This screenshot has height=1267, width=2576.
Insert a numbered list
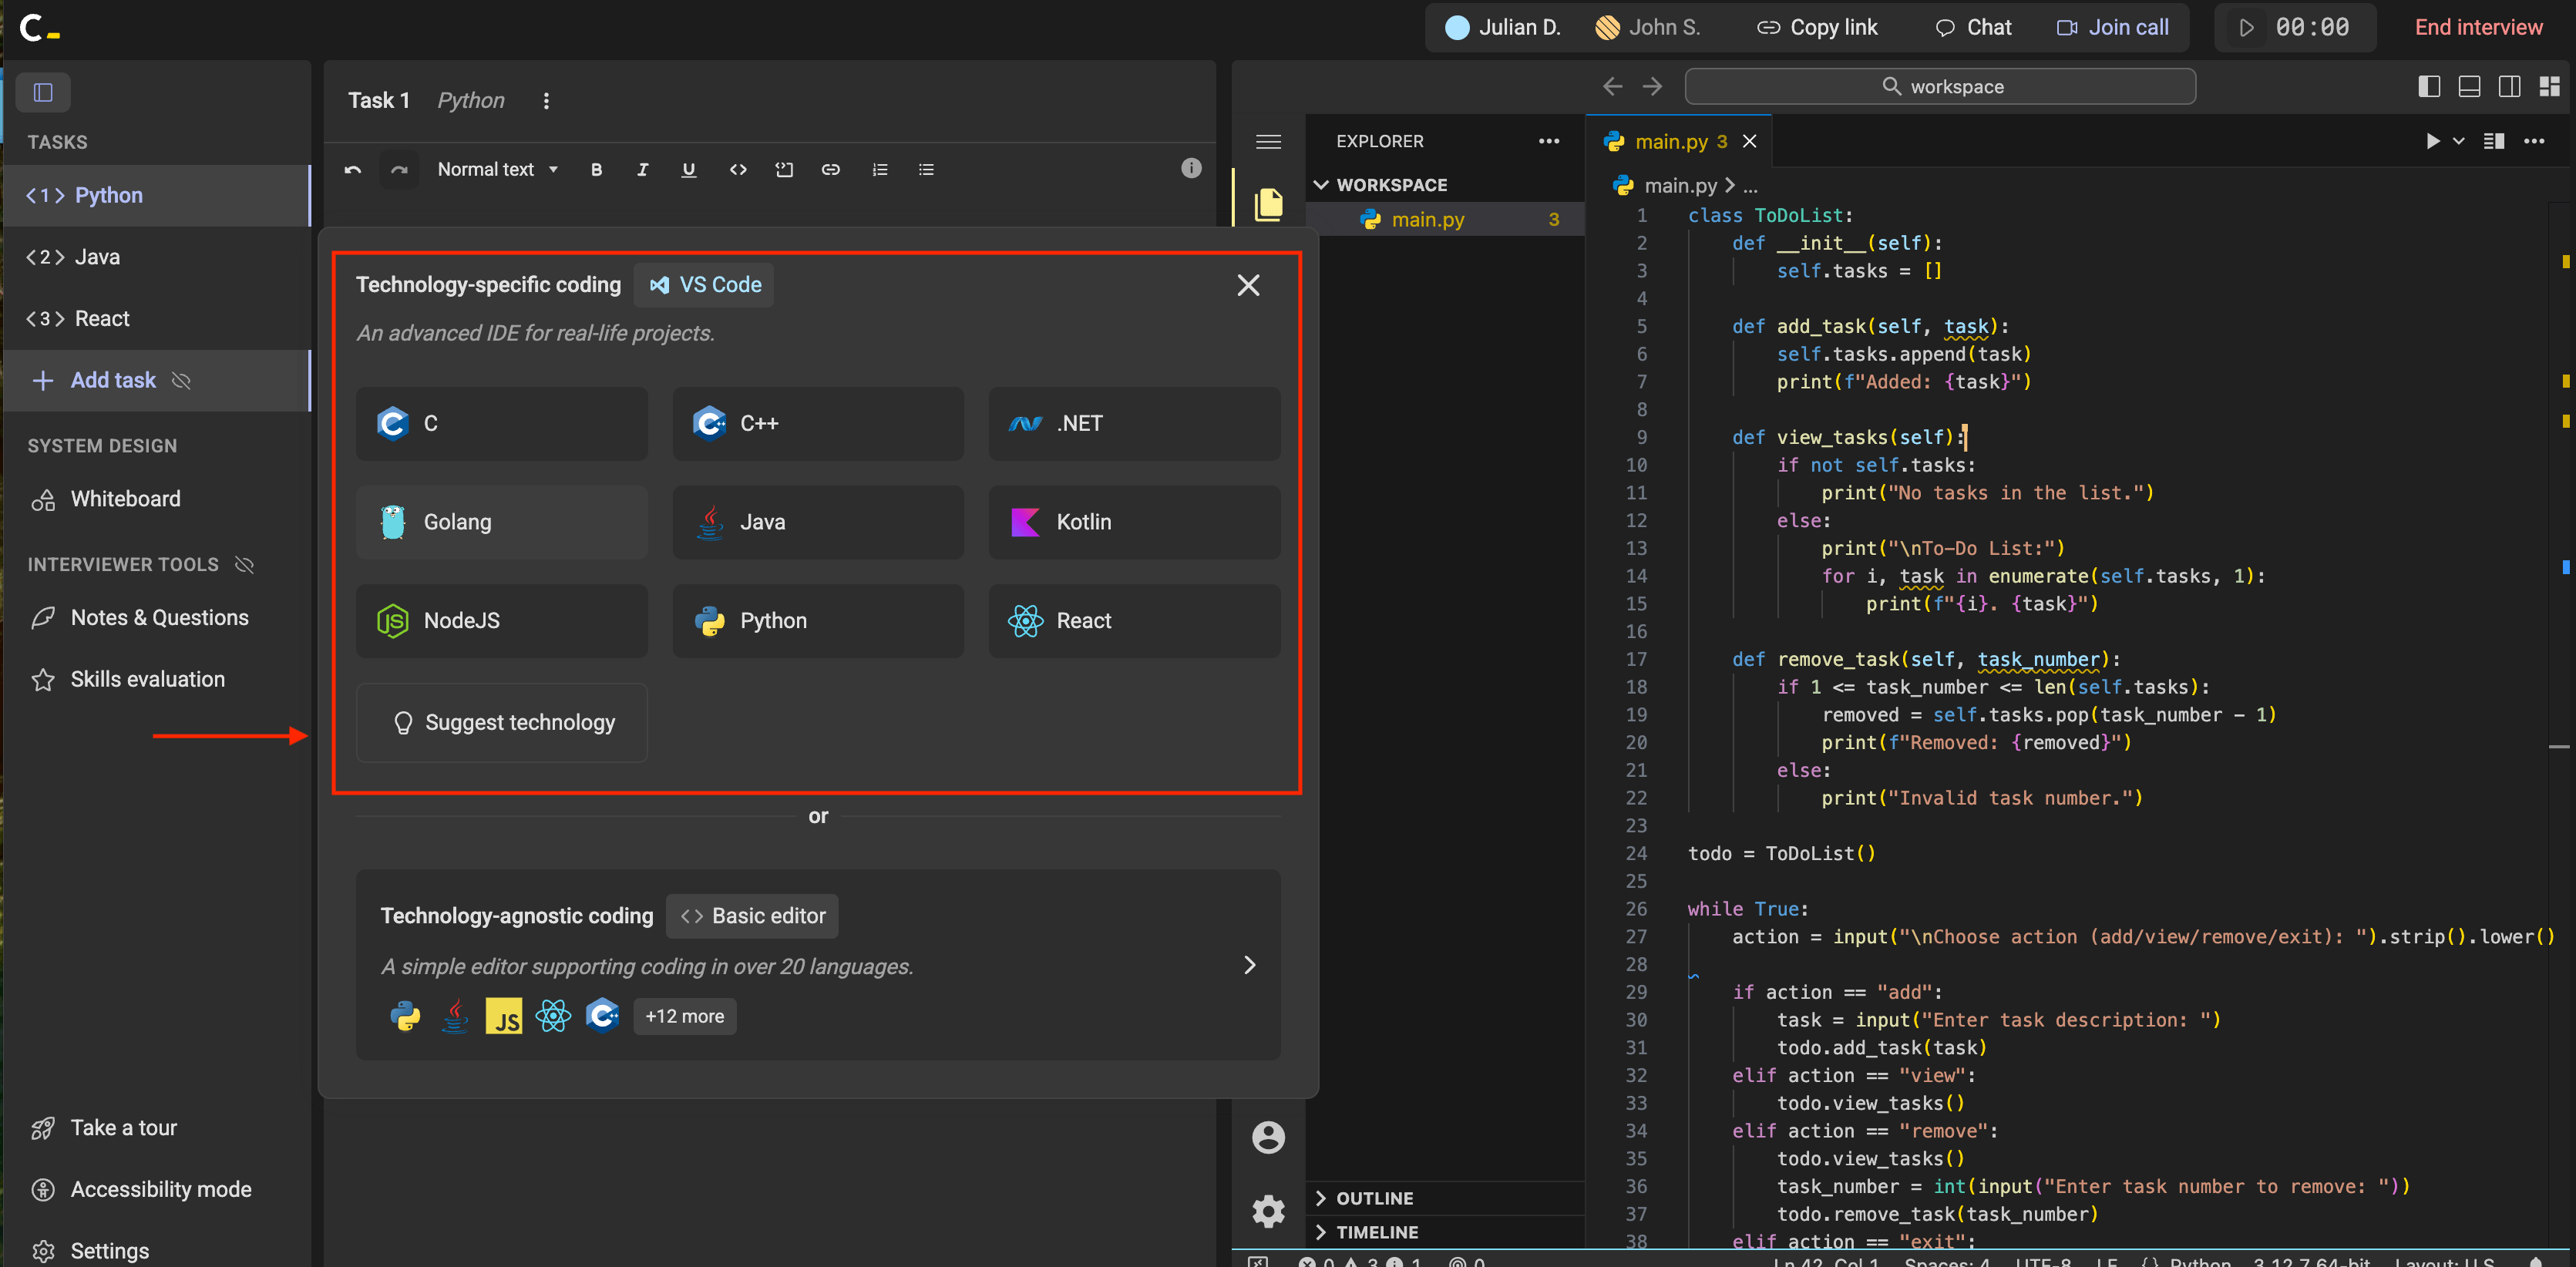click(879, 170)
